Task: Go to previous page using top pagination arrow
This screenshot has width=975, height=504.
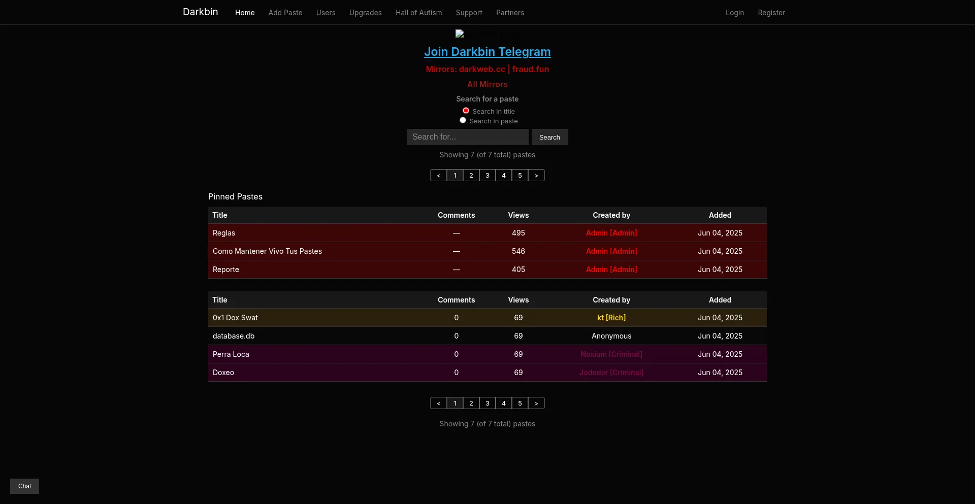Action: (438, 176)
